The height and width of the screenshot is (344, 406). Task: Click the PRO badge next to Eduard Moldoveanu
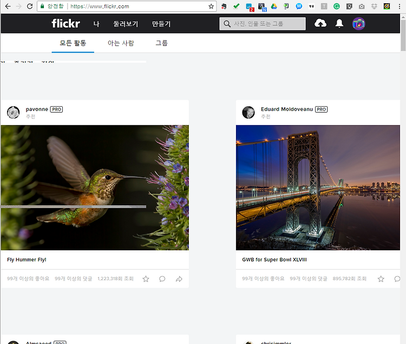(321, 109)
